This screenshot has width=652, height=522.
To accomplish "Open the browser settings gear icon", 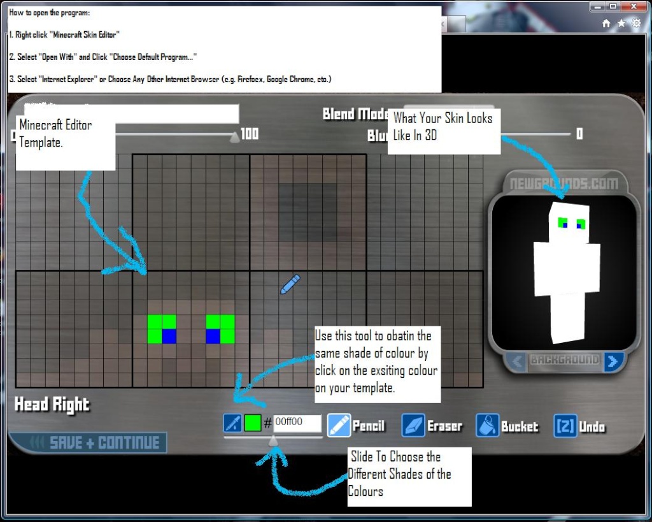I will 636,24.
